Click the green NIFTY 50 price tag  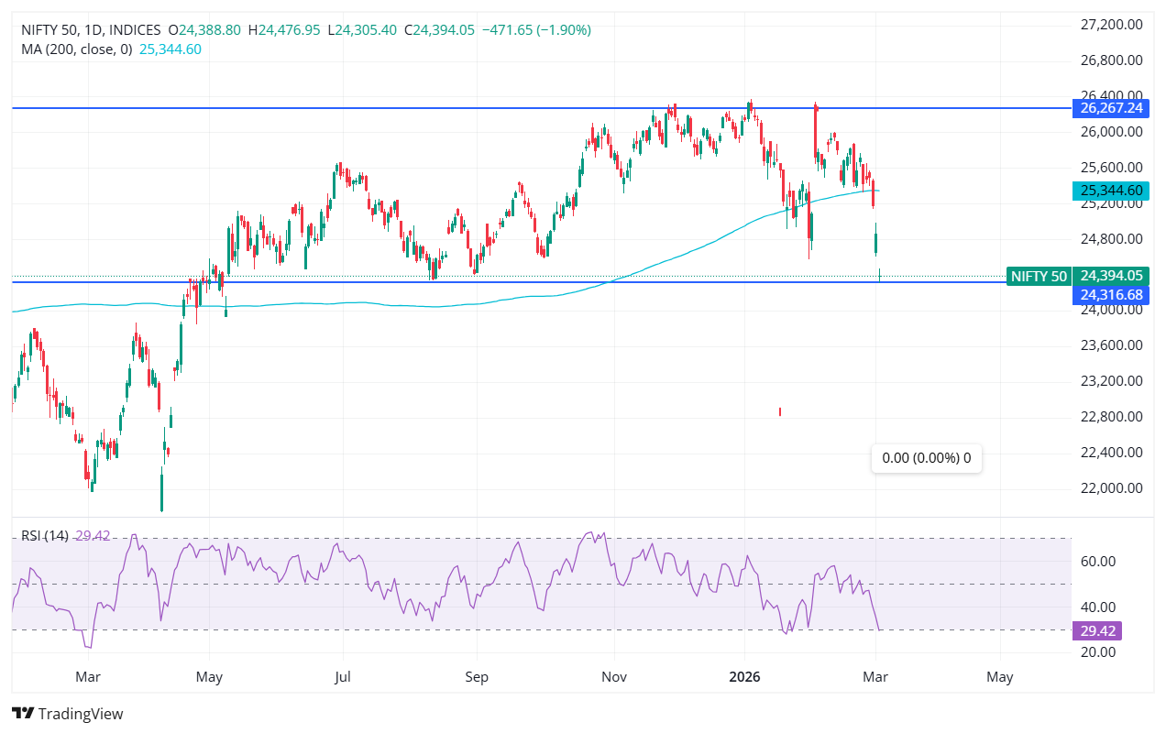1039,276
